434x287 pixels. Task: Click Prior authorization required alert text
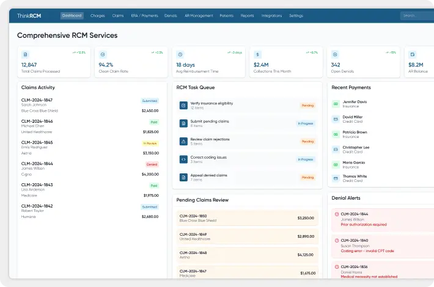(364, 225)
